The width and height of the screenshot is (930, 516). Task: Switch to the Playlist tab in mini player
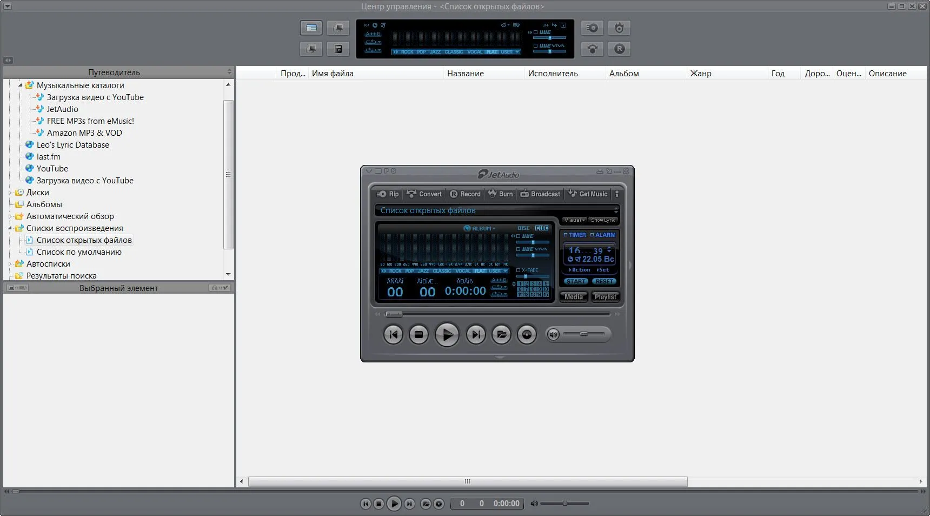pos(605,297)
